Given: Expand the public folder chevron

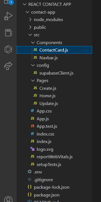Looking at the screenshot, I should coord(30,27).
